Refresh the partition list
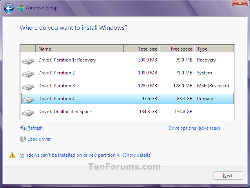 pos(35,128)
